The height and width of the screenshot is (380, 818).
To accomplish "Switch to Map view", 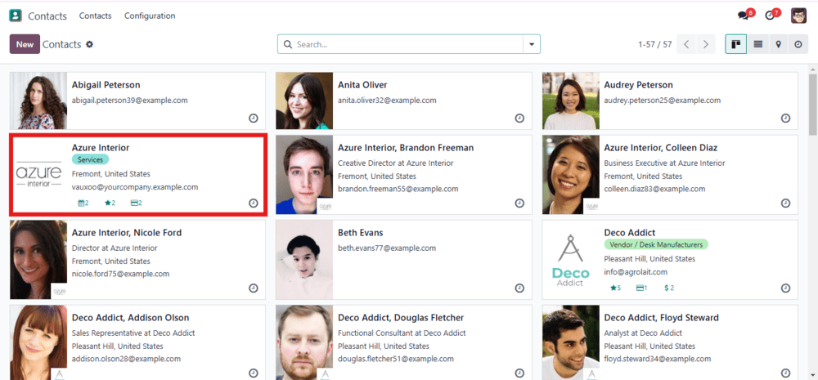I will coord(778,44).
